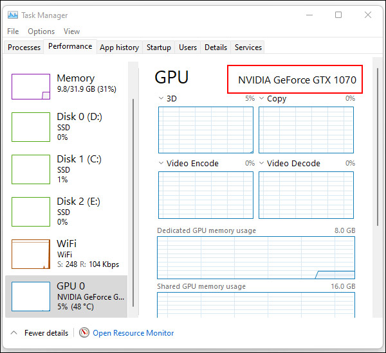
Task: Select the WiFi item in the sidebar
Action: click(66, 254)
